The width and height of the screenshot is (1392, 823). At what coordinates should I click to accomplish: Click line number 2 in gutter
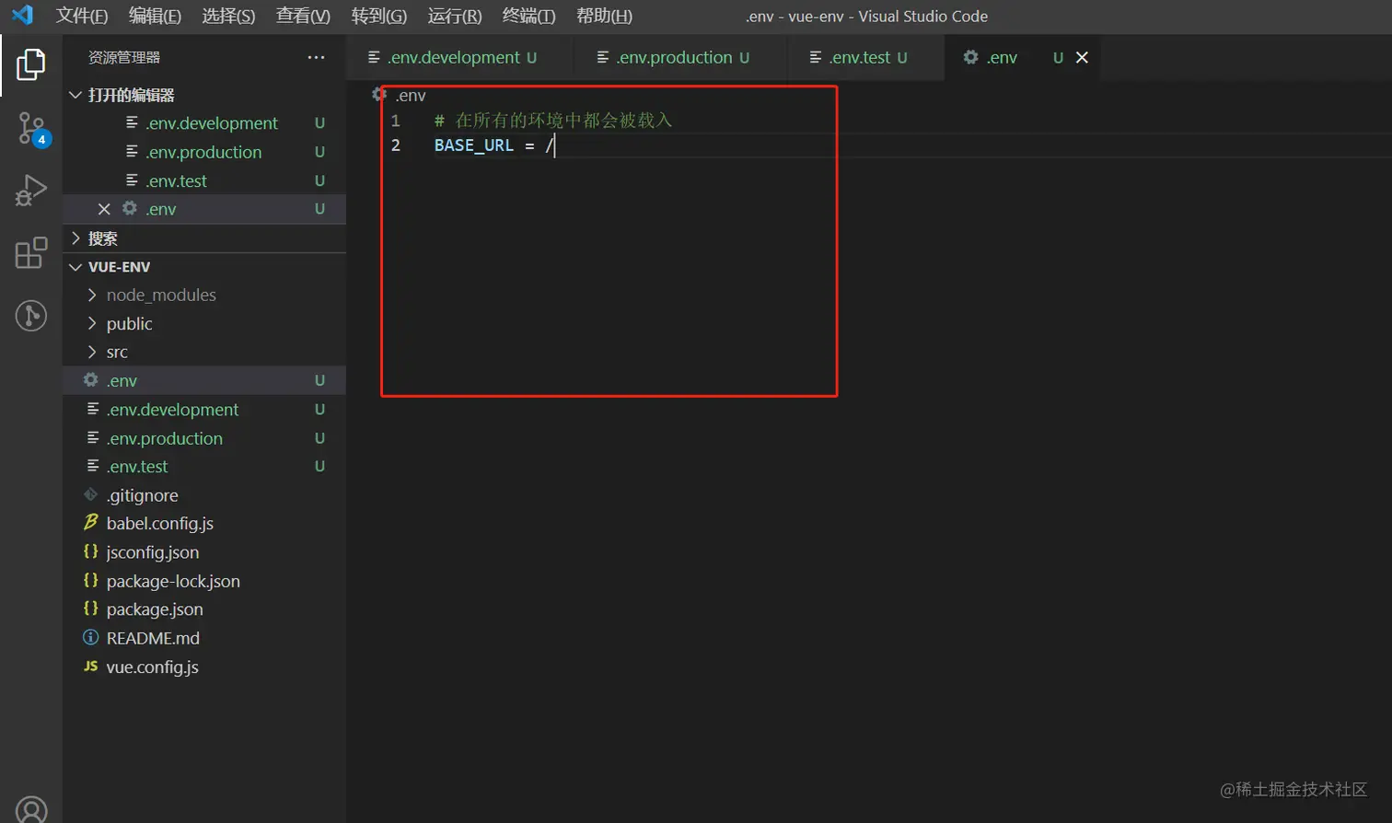click(396, 145)
